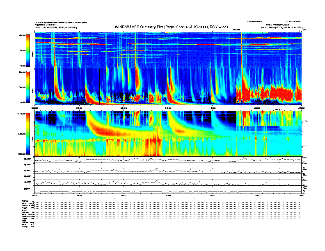Click the 60.00 label on RAD1 color scale
Screen dimensions: 325x251
(x=23, y=72)
